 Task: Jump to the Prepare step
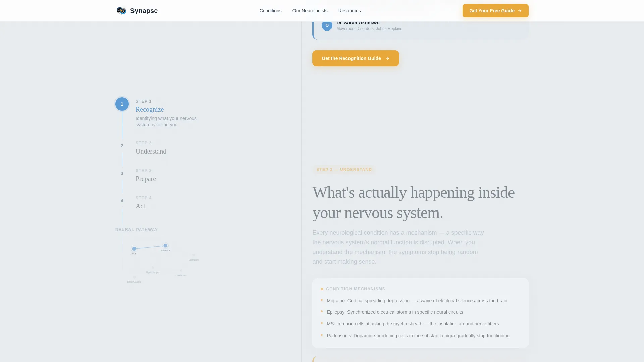click(x=146, y=179)
